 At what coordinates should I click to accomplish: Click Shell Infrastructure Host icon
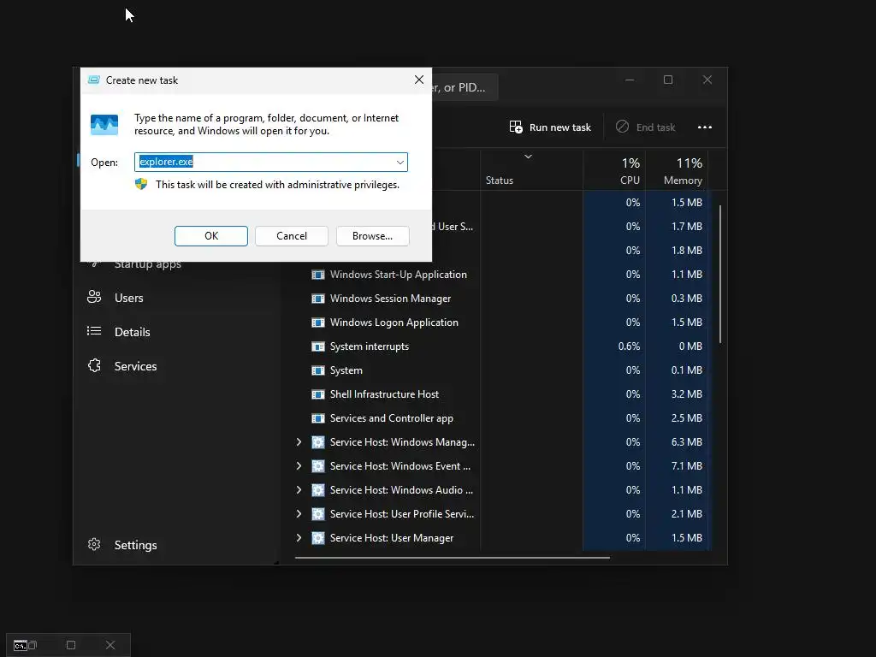point(318,394)
